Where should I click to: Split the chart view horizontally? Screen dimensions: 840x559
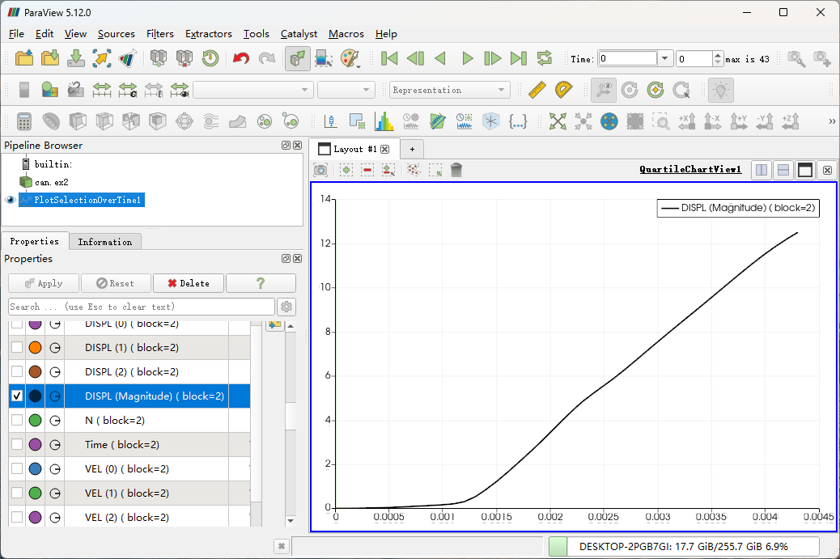pyautogui.click(x=762, y=170)
